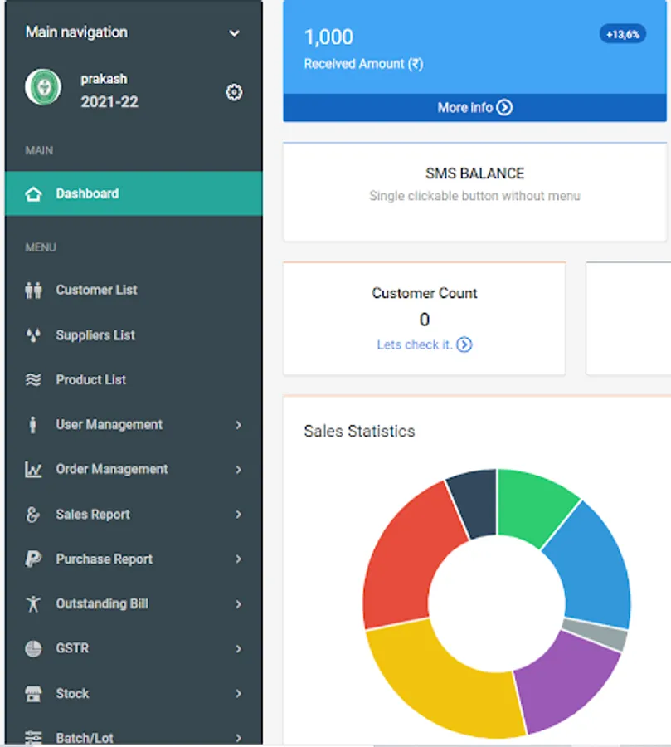Click the Dashboard home icon

coord(33,193)
